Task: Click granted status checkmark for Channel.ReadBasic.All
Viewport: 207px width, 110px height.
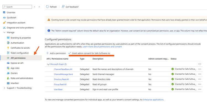Action: pyautogui.click(x=173, y=69)
